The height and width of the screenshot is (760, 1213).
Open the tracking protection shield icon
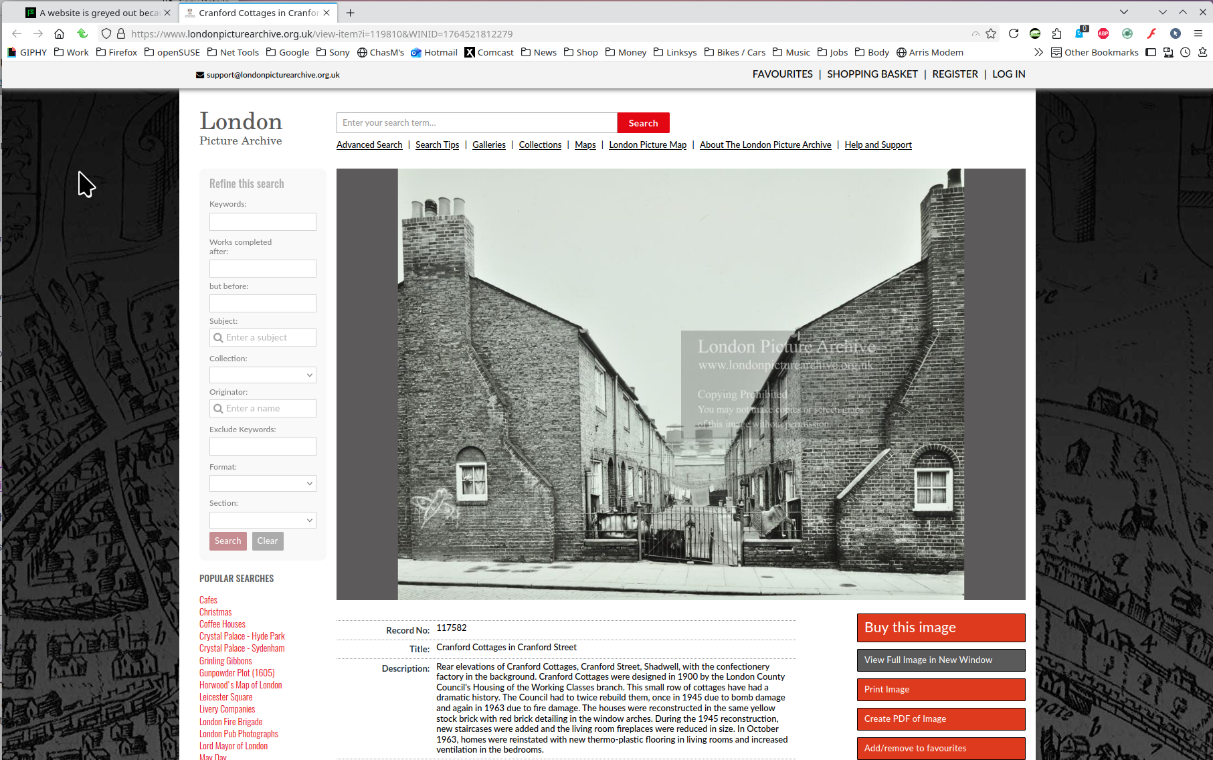[x=106, y=33]
